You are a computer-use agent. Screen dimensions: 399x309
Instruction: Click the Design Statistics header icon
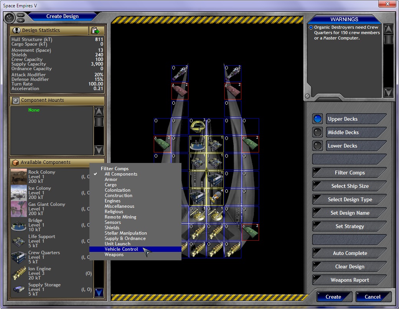click(16, 31)
